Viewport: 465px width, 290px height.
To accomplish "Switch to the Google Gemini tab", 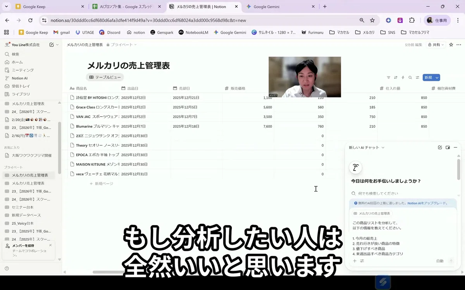I will 281,7.
